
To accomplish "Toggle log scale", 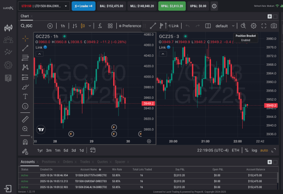I will click(x=254, y=150).
